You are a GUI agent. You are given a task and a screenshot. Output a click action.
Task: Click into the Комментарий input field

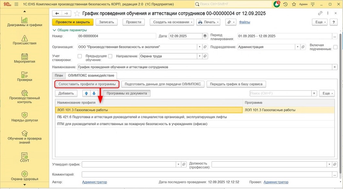(x=209, y=175)
